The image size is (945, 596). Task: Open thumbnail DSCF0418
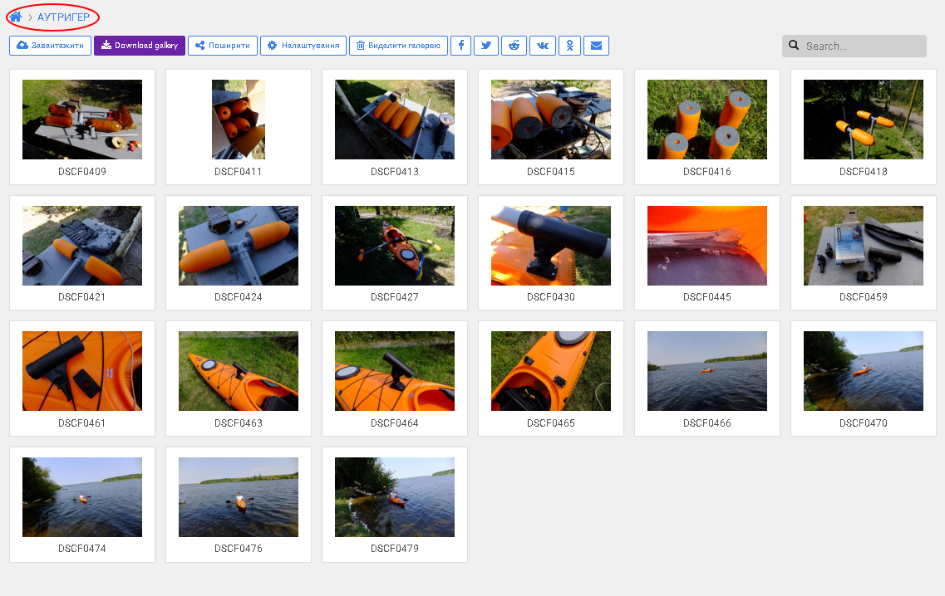(863, 120)
